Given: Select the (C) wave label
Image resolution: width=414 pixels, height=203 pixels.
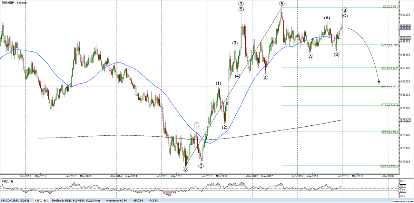Looking at the screenshot, I should [345, 16].
